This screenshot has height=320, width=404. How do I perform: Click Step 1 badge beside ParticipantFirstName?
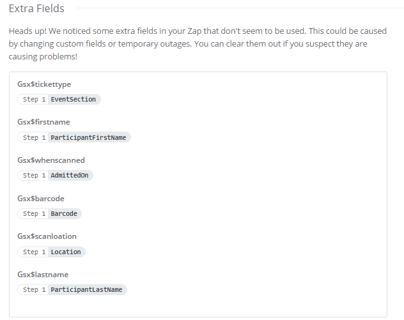click(34, 137)
